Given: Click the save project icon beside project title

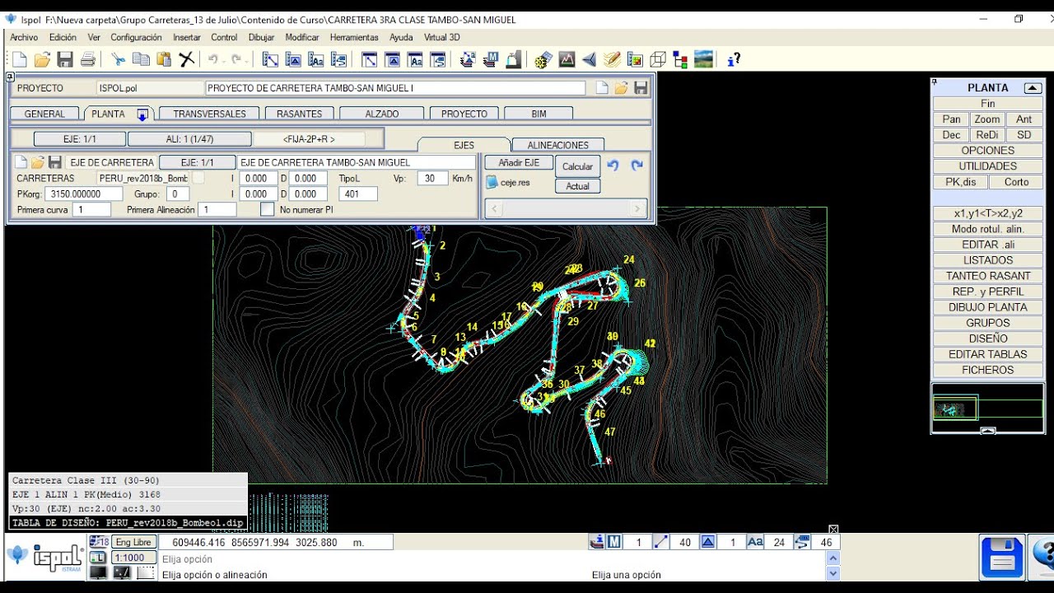Looking at the screenshot, I should tap(640, 88).
